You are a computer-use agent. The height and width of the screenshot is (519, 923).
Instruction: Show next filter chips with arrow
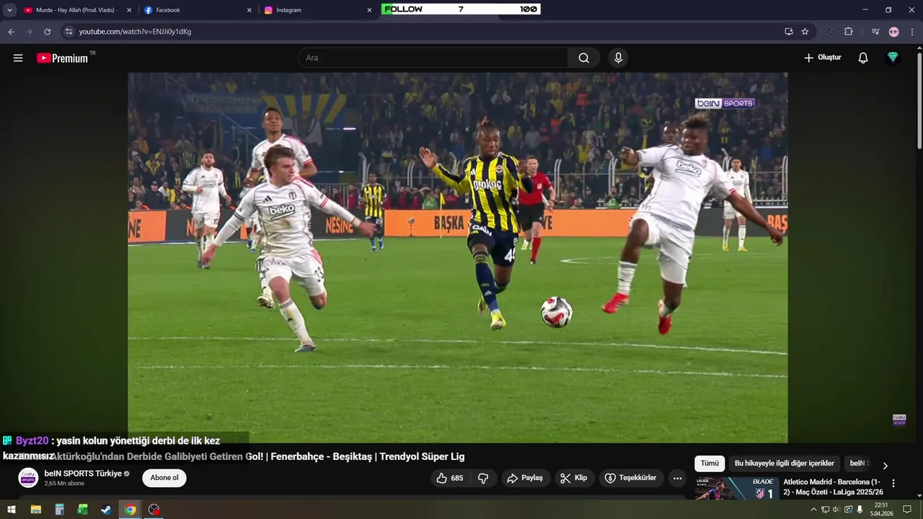tap(886, 466)
